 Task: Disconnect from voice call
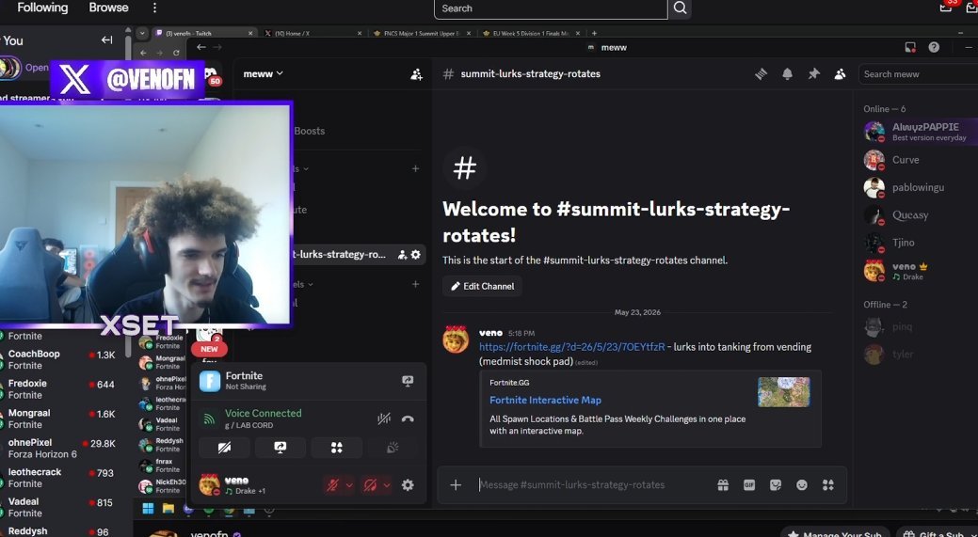(408, 419)
